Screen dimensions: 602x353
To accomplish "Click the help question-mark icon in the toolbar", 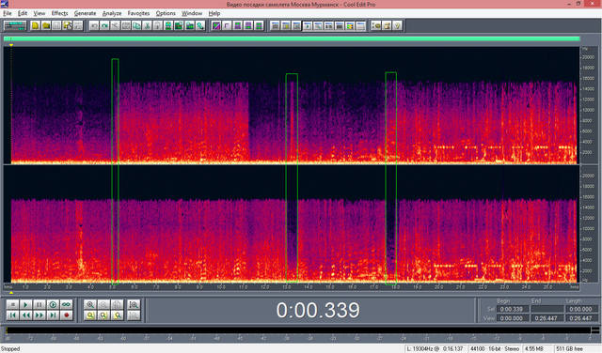I will click(397, 25).
